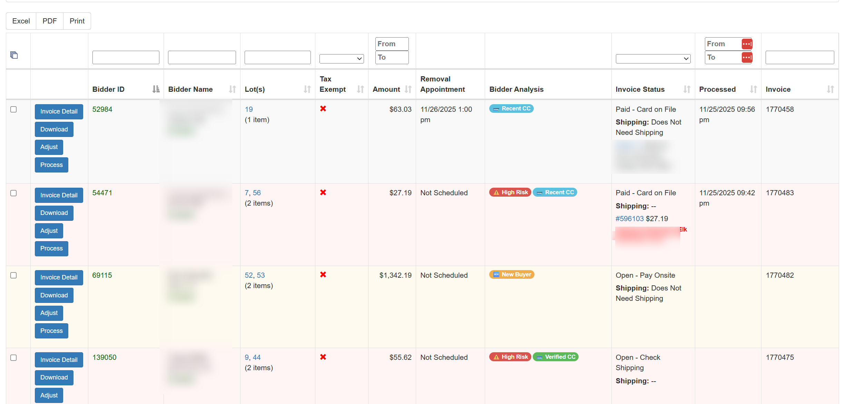Viewport: 846px width, 404px height.
Task: Click Processed To date picker red icon
Action: point(747,58)
